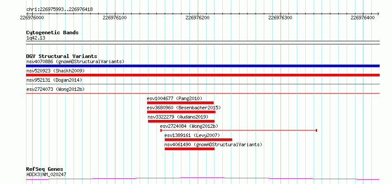
Task: Click the thin esv2724073 Wong2012b line
Action: [203, 94]
